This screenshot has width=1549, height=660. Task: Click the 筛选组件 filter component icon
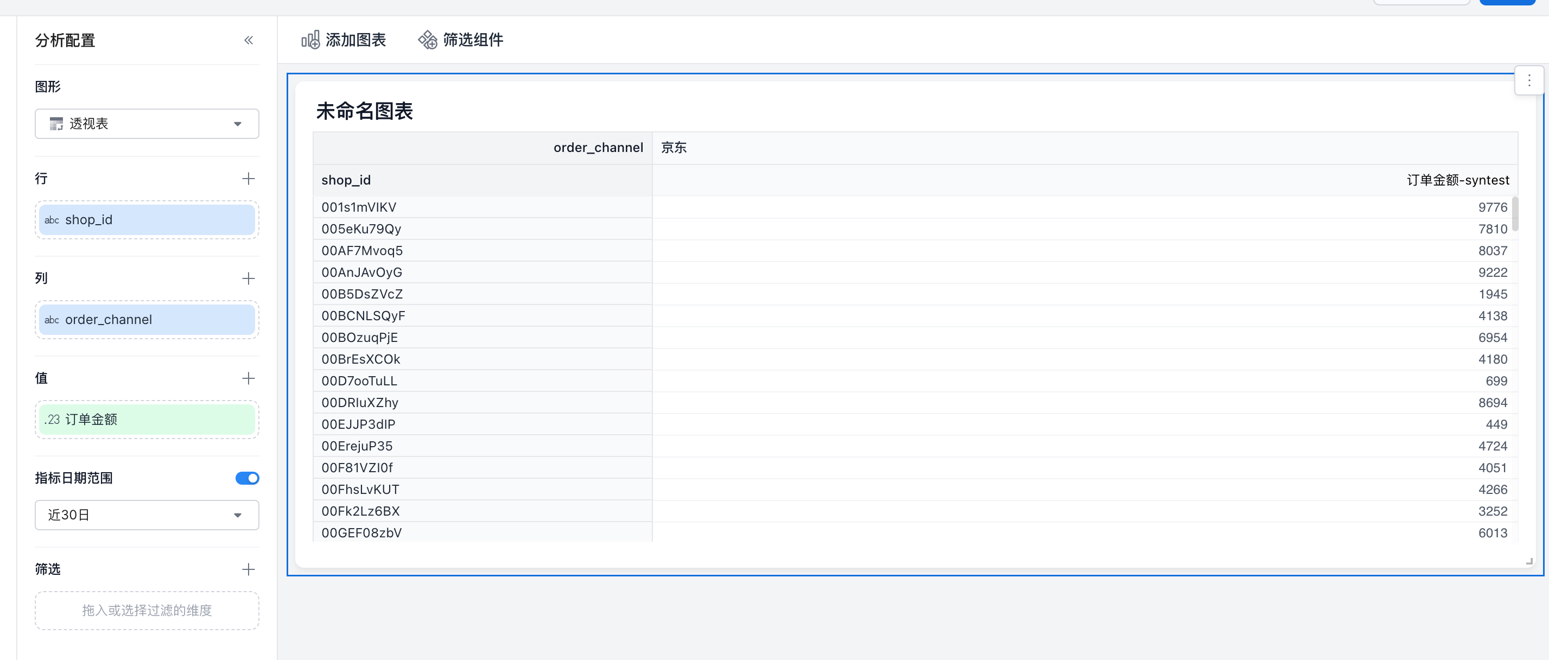pyautogui.click(x=428, y=40)
